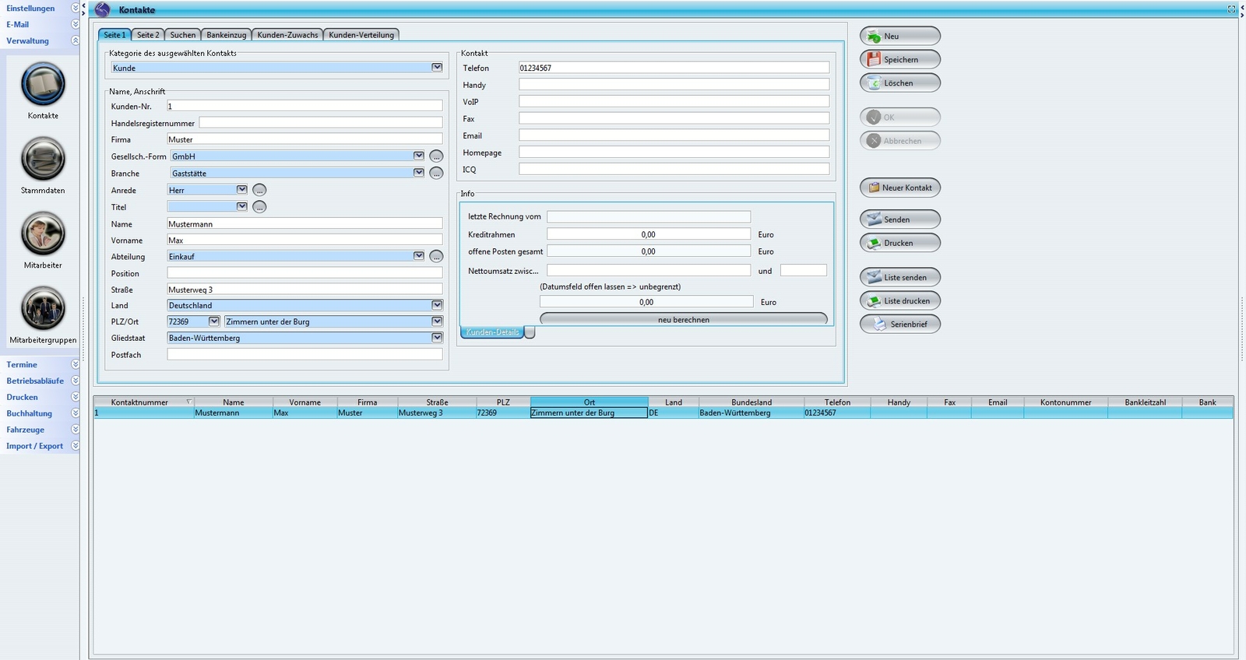The width and height of the screenshot is (1246, 660).
Task: Expand the Drucken sidebar section
Action: coord(75,397)
